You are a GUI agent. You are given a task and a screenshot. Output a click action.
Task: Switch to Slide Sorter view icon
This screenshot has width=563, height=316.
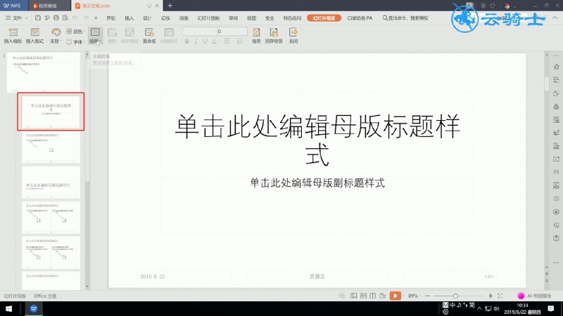[363, 296]
